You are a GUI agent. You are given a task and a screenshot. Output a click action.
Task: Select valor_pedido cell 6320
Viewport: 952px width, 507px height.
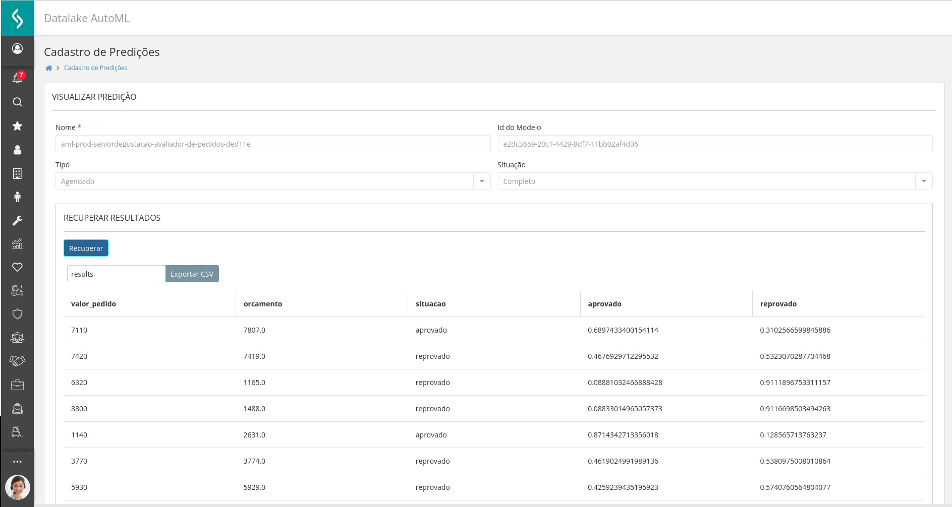79,383
